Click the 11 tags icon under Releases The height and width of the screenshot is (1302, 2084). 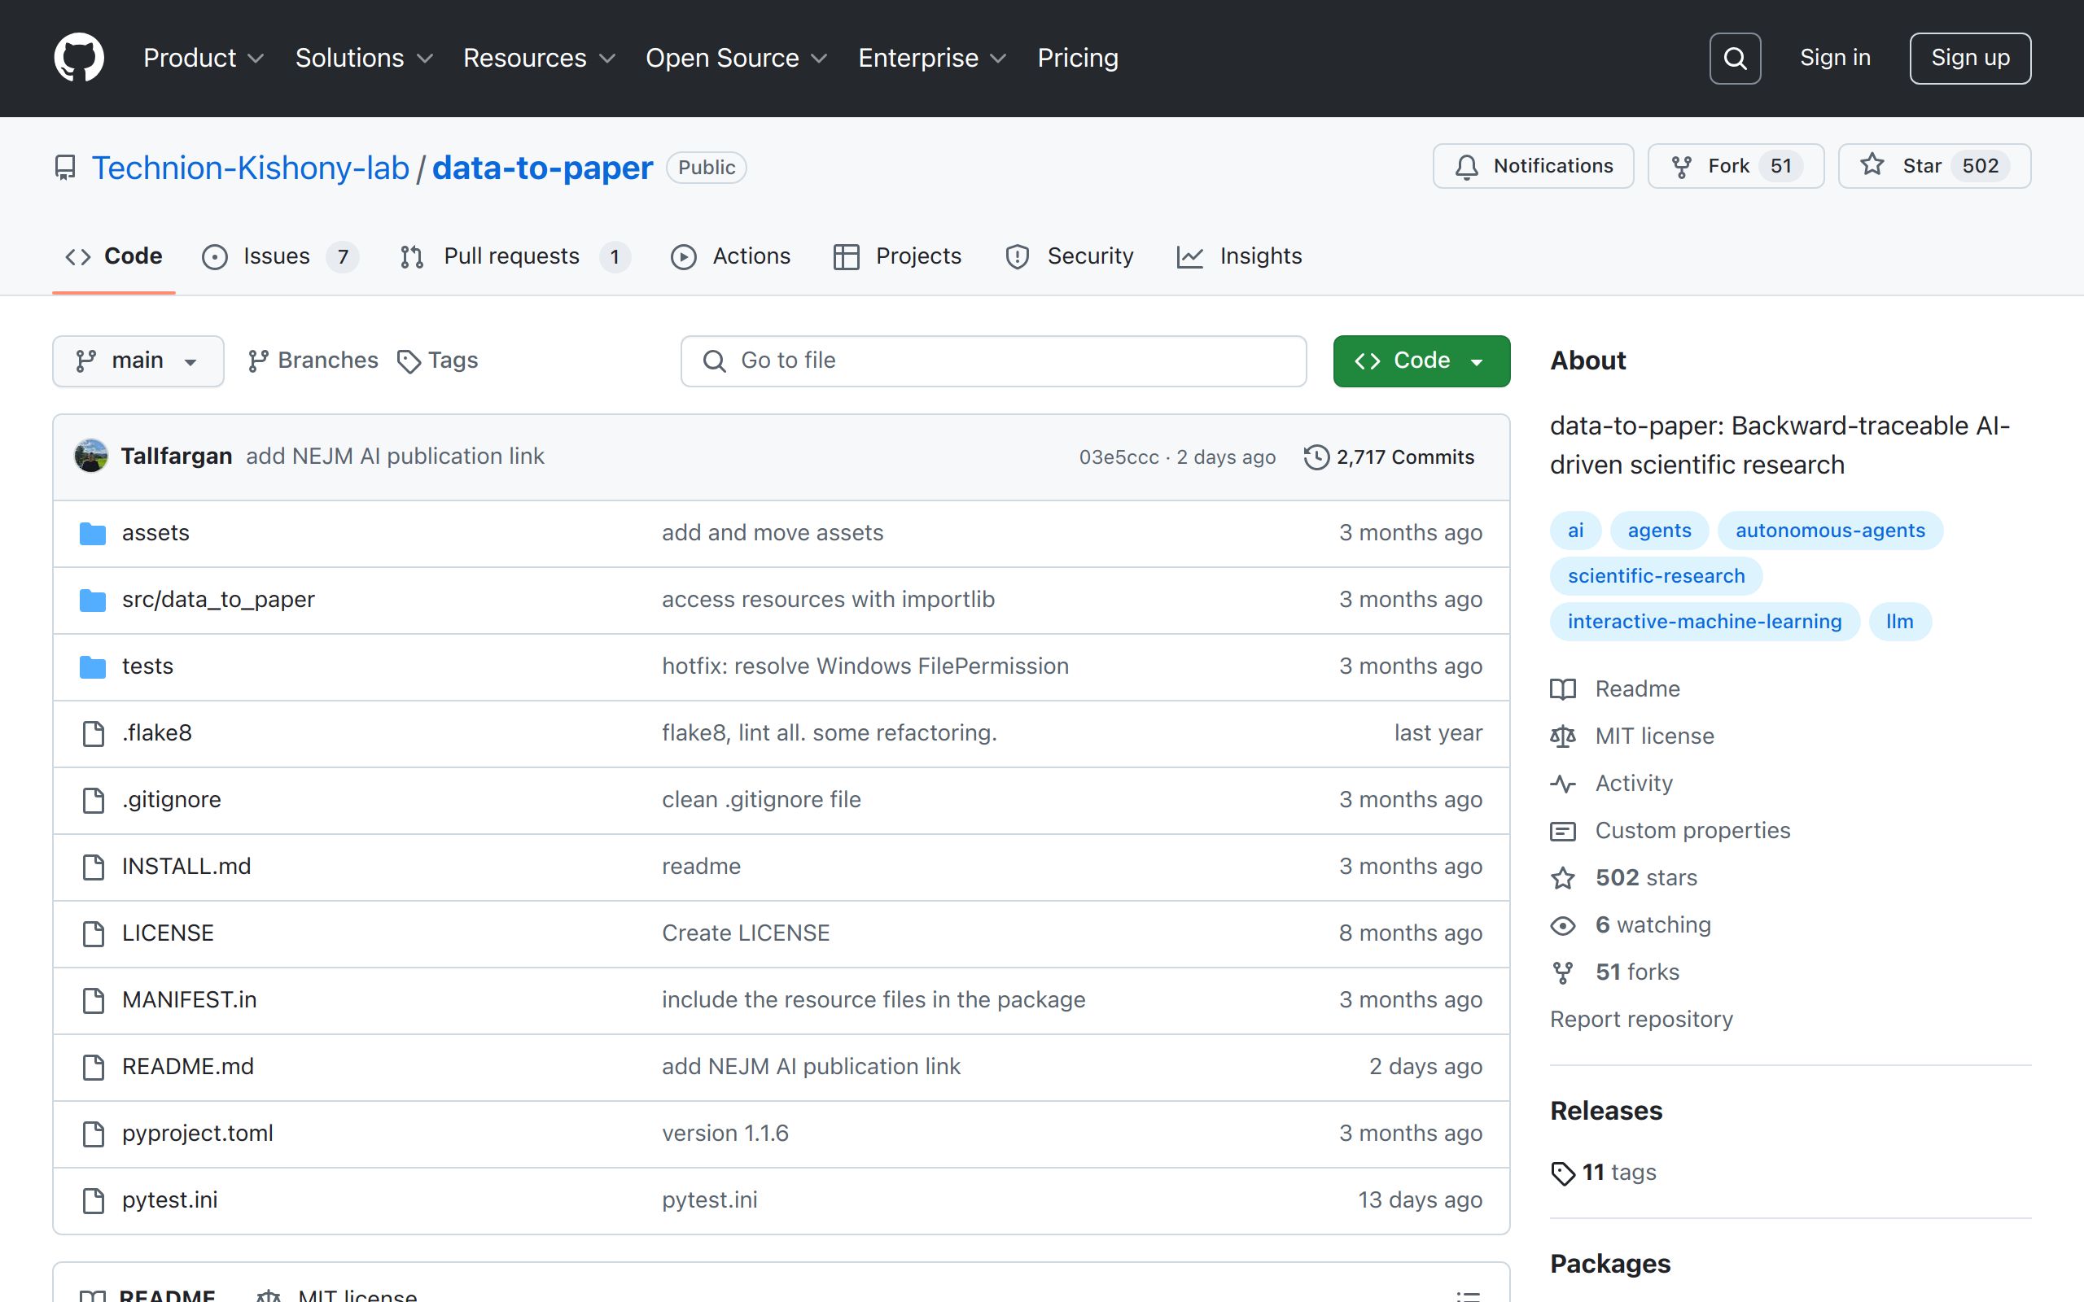point(1562,1173)
